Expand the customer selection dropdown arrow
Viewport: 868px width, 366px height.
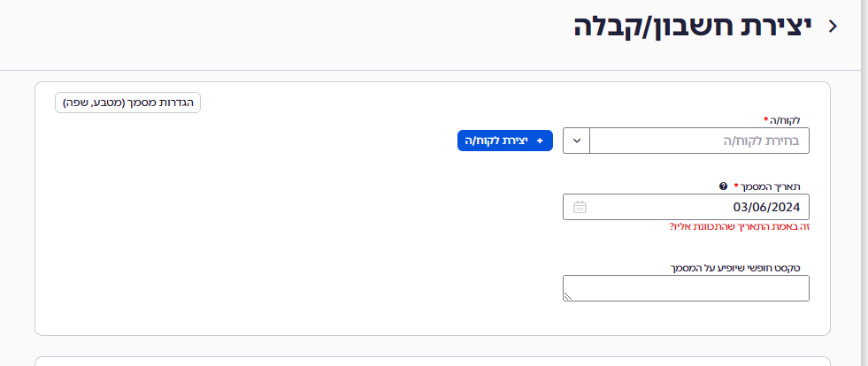coord(576,141)
